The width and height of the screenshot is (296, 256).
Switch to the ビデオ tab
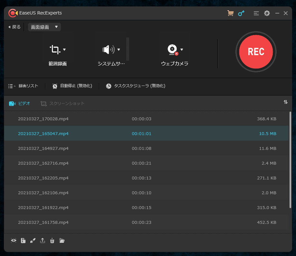coord(19,104)
